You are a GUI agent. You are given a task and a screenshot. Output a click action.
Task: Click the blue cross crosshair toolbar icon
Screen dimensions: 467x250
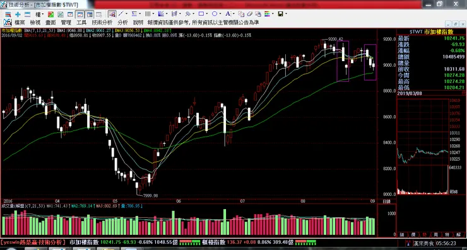(x=18, y=14)
